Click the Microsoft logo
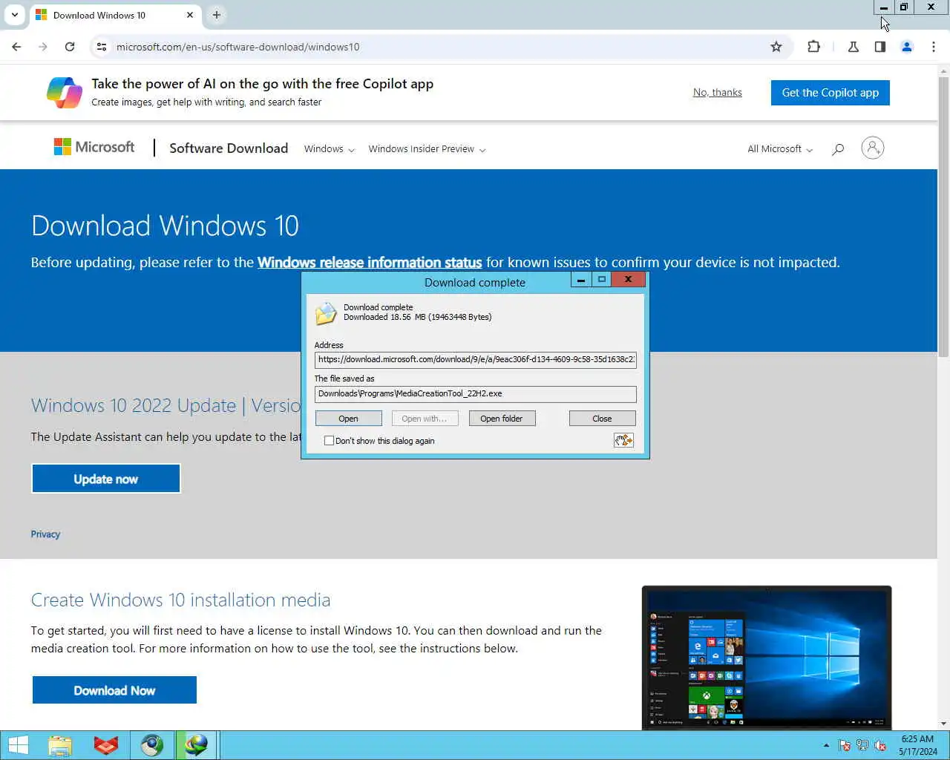Image resolution: width=950 pixels, height=760 pixels. tap(94, 147)
